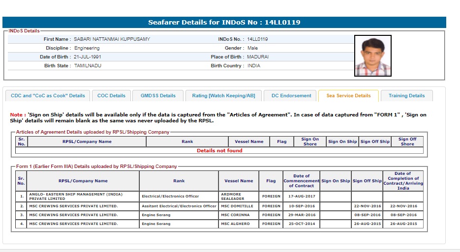Open the Training Details tab
The height and width of the screenshot is (252, 460).
[x=406, y=96]
